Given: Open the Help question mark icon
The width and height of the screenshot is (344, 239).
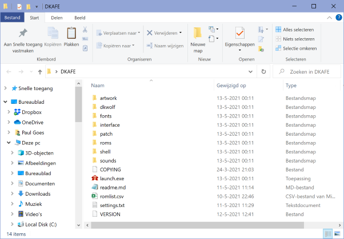Looking at the screenshot, I should (339, 18).
